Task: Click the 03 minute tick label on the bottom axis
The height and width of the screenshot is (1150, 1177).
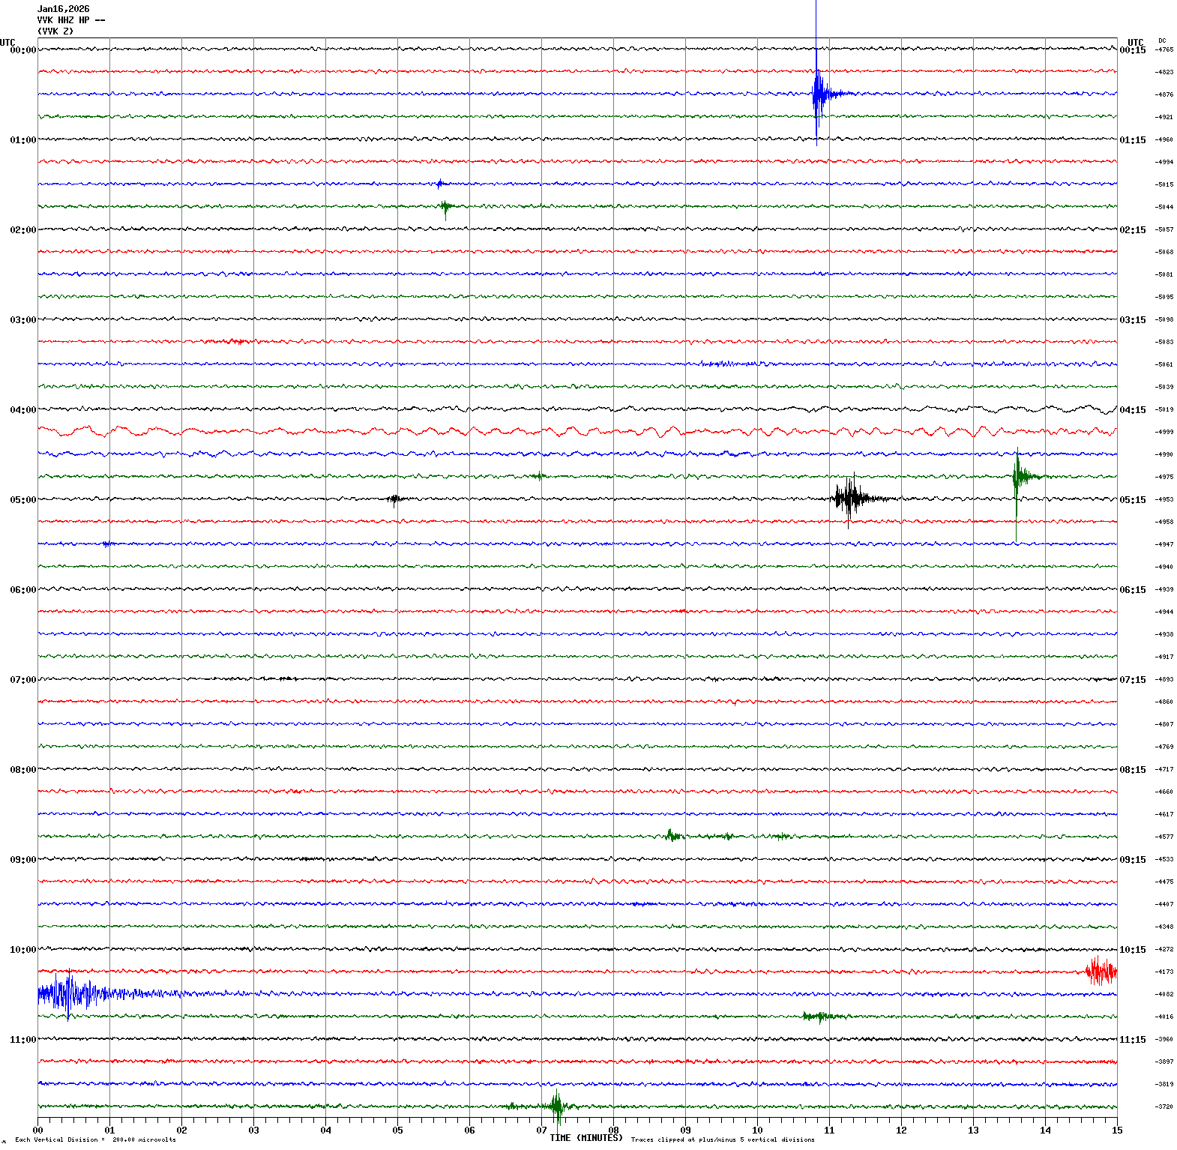Action: (253, 1131)
